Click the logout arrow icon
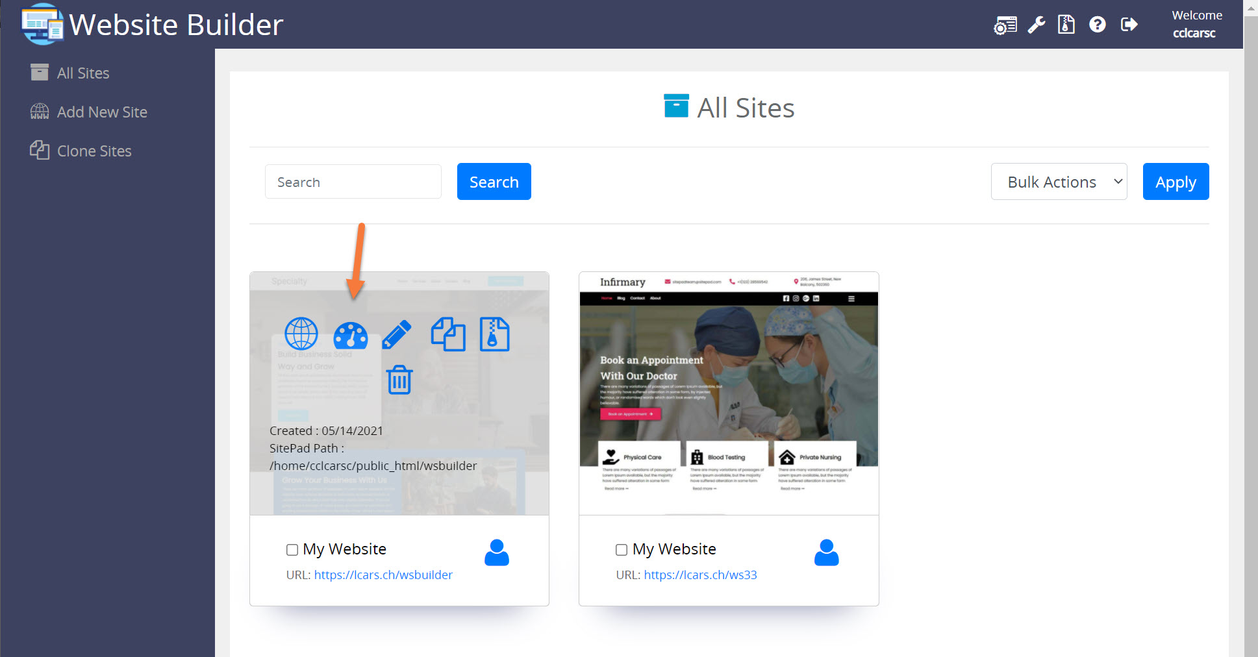The width and height of the screenshot is (1258, 657). coord(1129,25)
